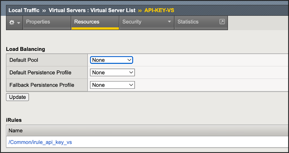The height and width of the screenshot is (153, 289).
Task: Open the arrow next to the gear icon
Action: click(19, 22)
